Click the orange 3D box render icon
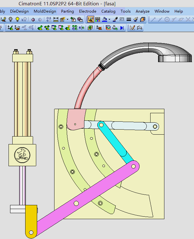The image size is (194, 239). click(x=143, y=20)
